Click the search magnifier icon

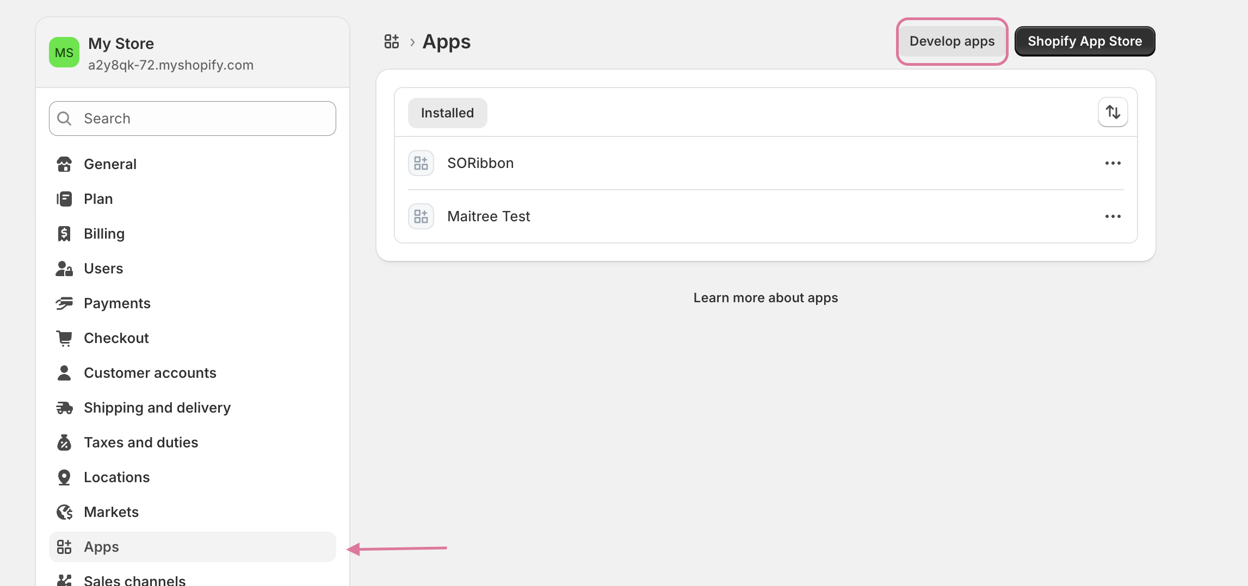coord(64,118)
